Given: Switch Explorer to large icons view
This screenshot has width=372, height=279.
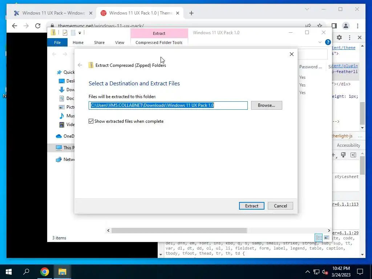Looking at the screenshot, I should coord(327,238).
